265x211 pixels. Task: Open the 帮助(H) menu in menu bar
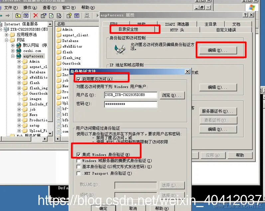pyautogui.click(x=88, y=8)
